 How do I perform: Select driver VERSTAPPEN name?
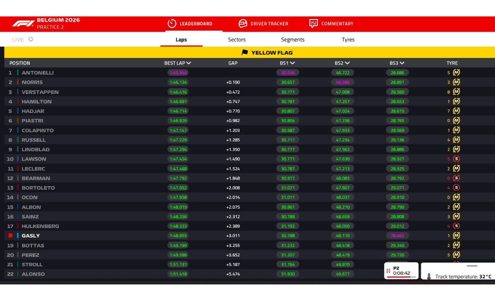[40, 92]
